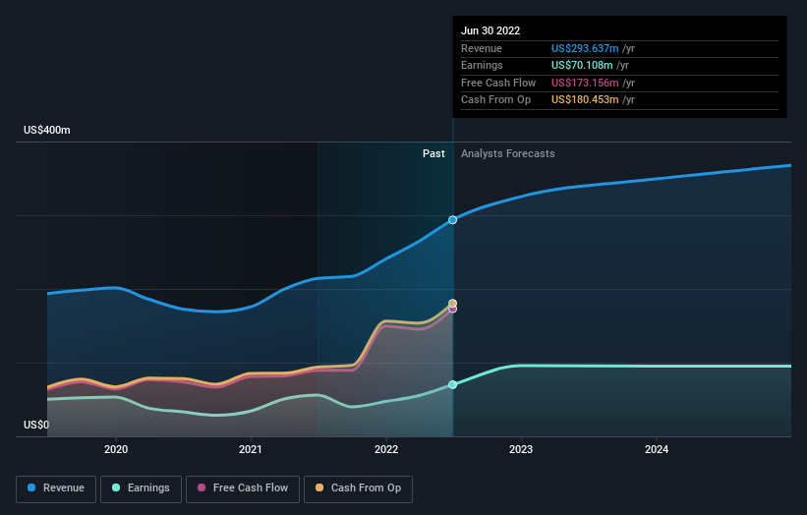Screen dimensions: 807x515
Task: Toggle the Cash From Op legend series
Action: click(x=358, y=488)
